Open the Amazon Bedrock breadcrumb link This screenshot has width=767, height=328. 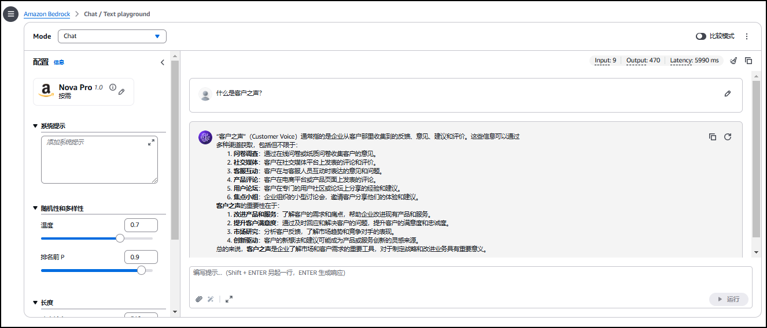click(47, 14)
